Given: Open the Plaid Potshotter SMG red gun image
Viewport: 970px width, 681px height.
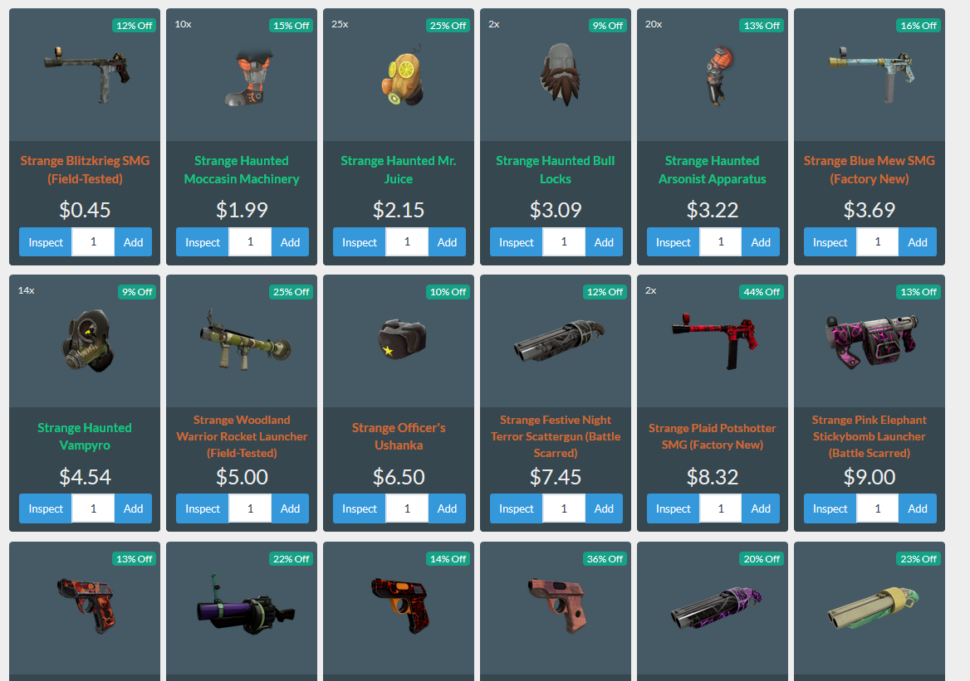Looking at the screenshot, I should point(714,340).
